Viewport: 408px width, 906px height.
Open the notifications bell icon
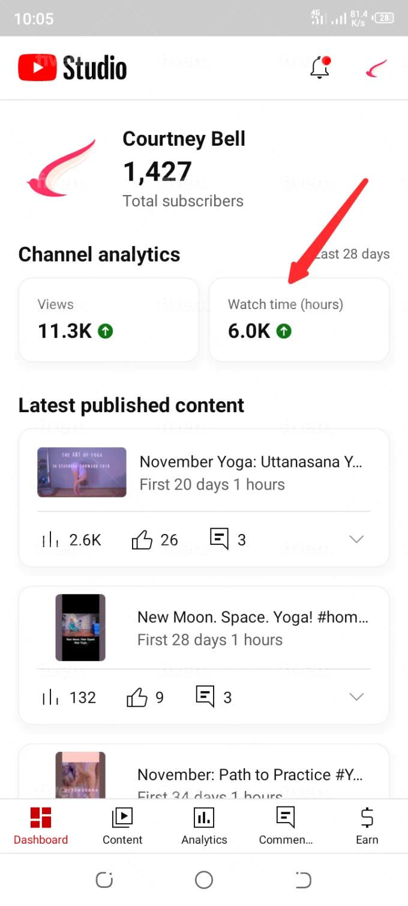pyautogui.click(x=320, y=68)
